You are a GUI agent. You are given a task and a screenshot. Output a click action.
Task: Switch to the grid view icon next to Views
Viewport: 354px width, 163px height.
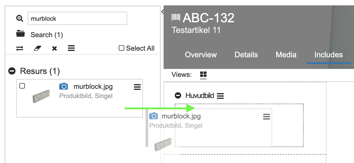pos(203,75)
